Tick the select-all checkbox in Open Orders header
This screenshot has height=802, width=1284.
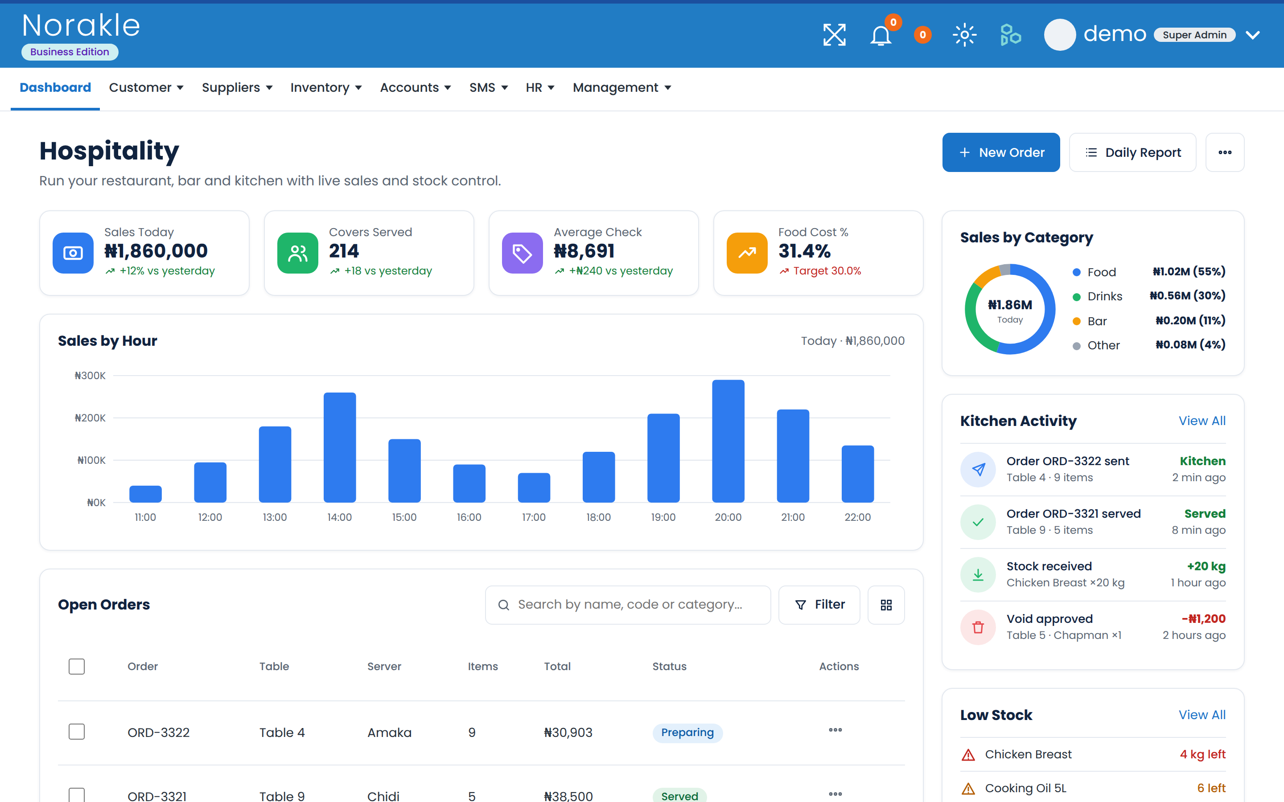pos(76,666)
